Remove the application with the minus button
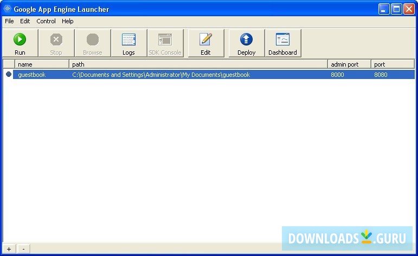This screenshot has height=256, width=418. point(24,249)
